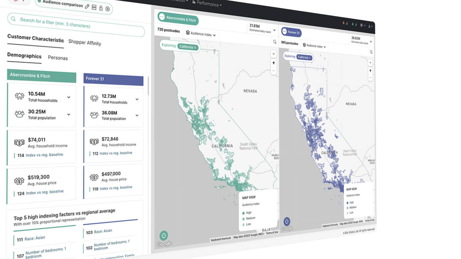Click the magnifier icon in filter search

pyautogui.click(x=13, y=19)
